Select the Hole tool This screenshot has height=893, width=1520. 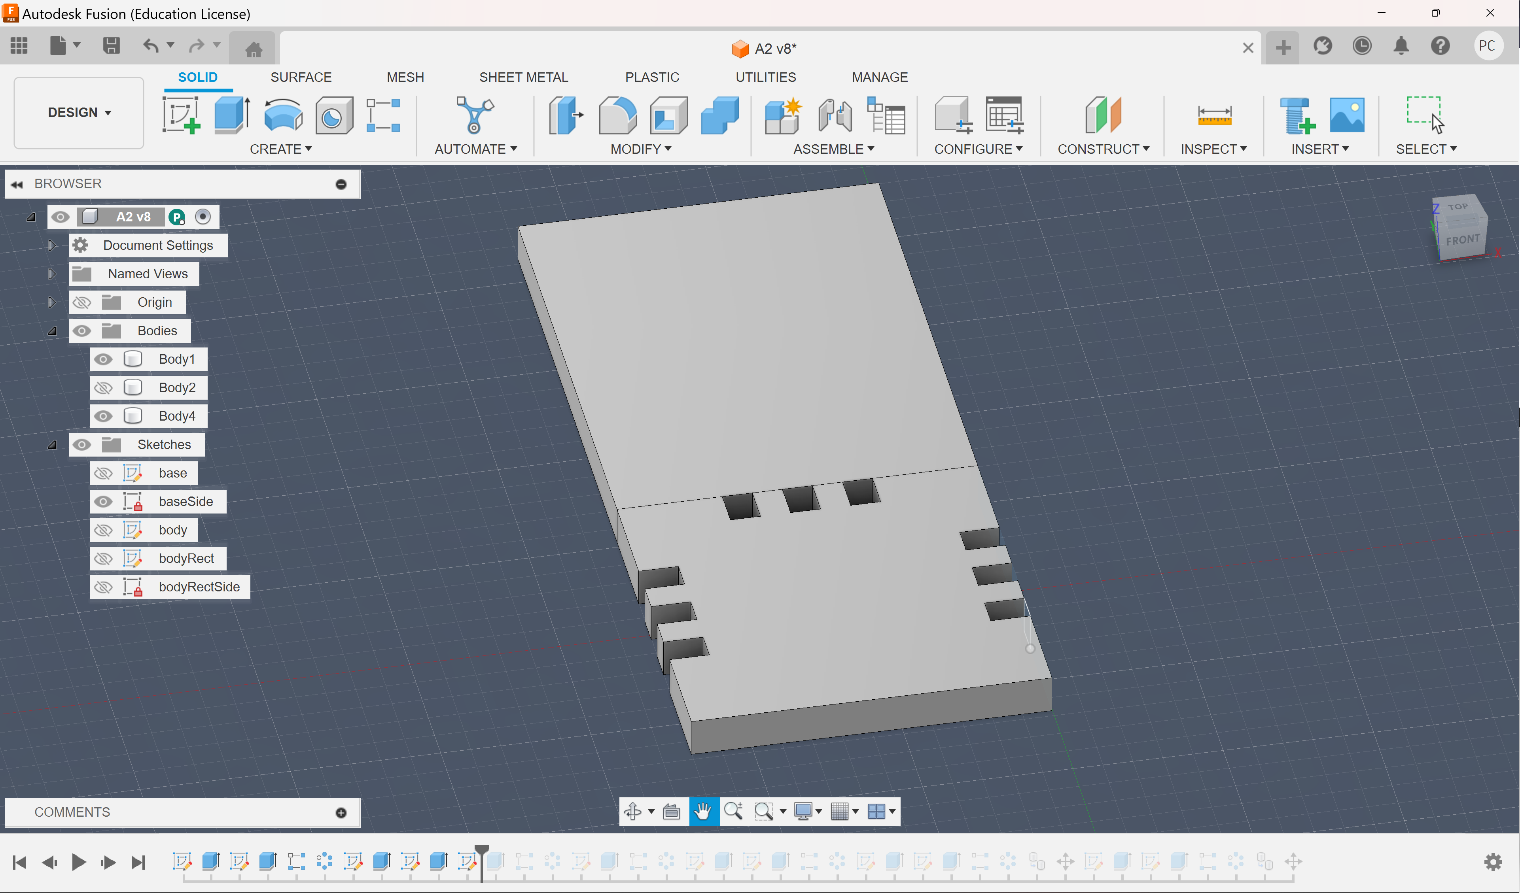point(333,115)
